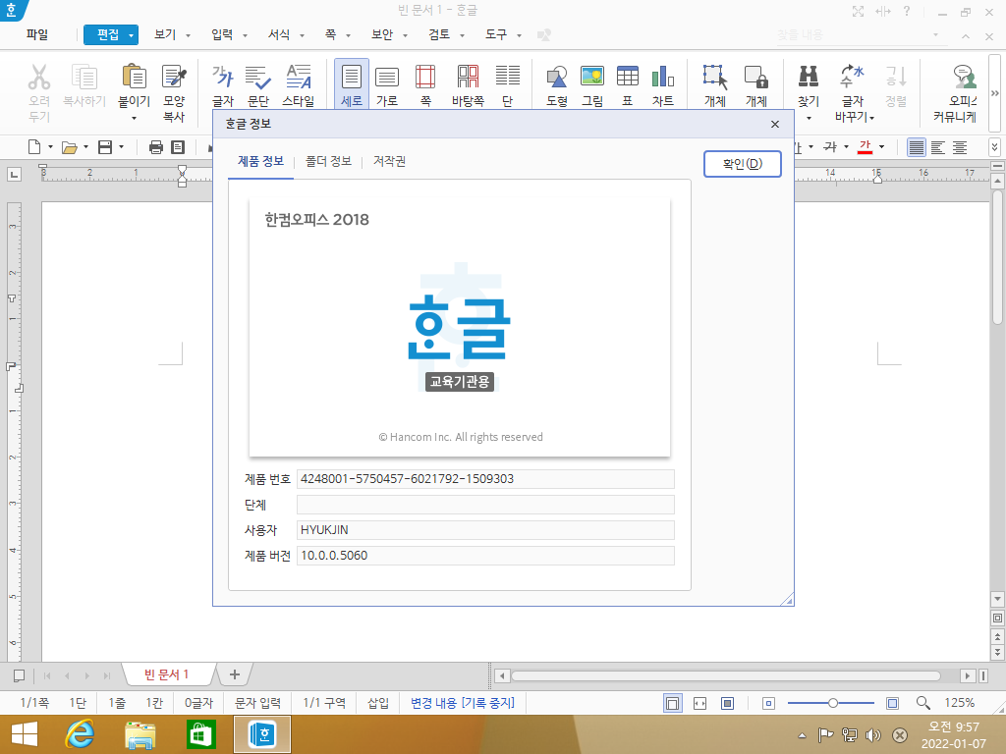Select the 빈 문서 1 document tab
The height and width of the screenshot is (754, 1006).
coord(166,674)
